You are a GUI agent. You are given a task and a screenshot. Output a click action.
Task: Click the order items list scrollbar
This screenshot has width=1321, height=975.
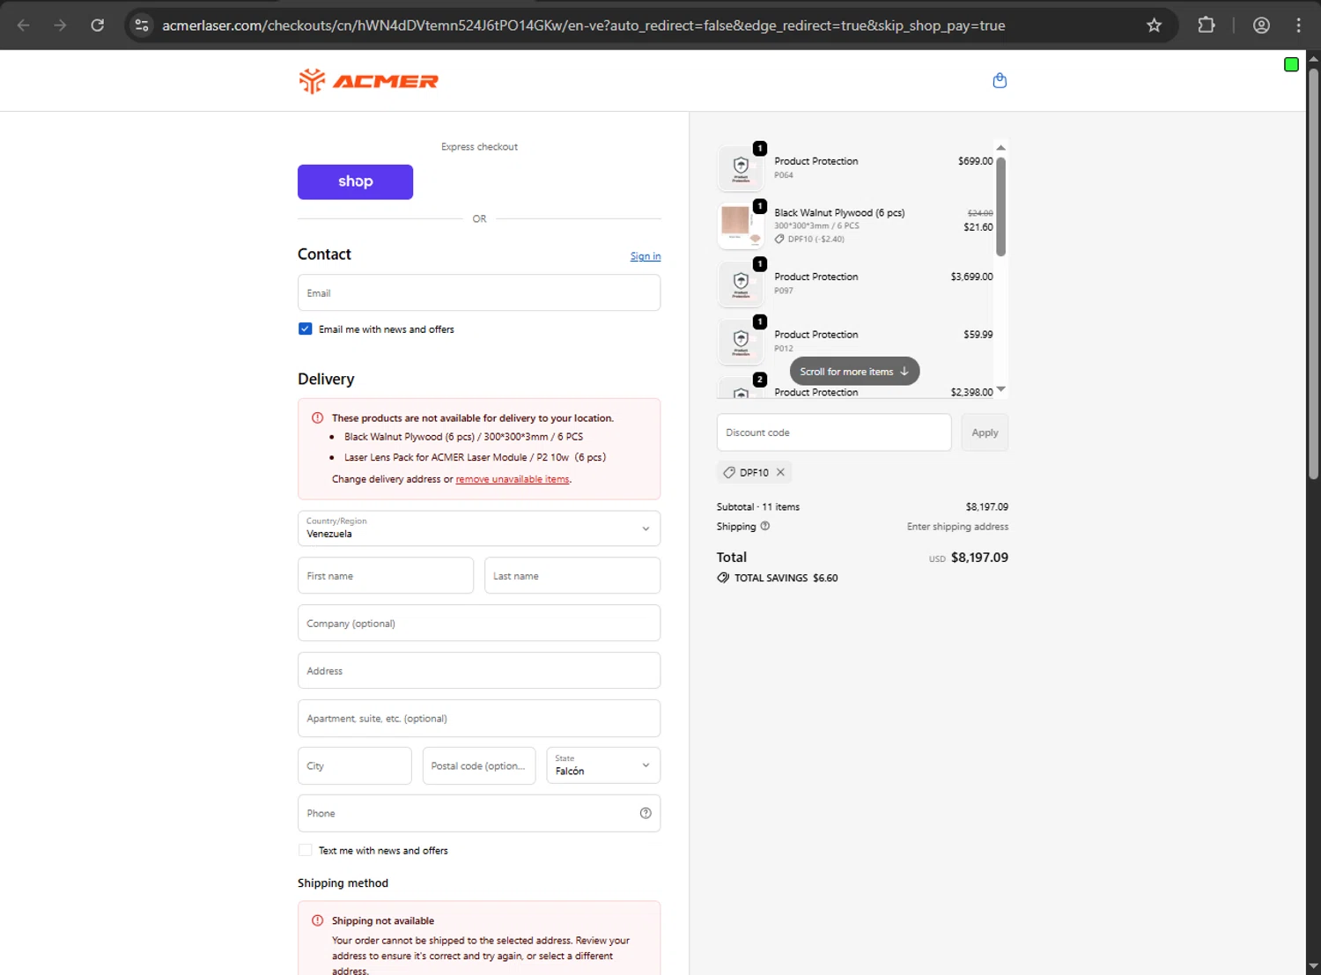[x=1000, y=207]
